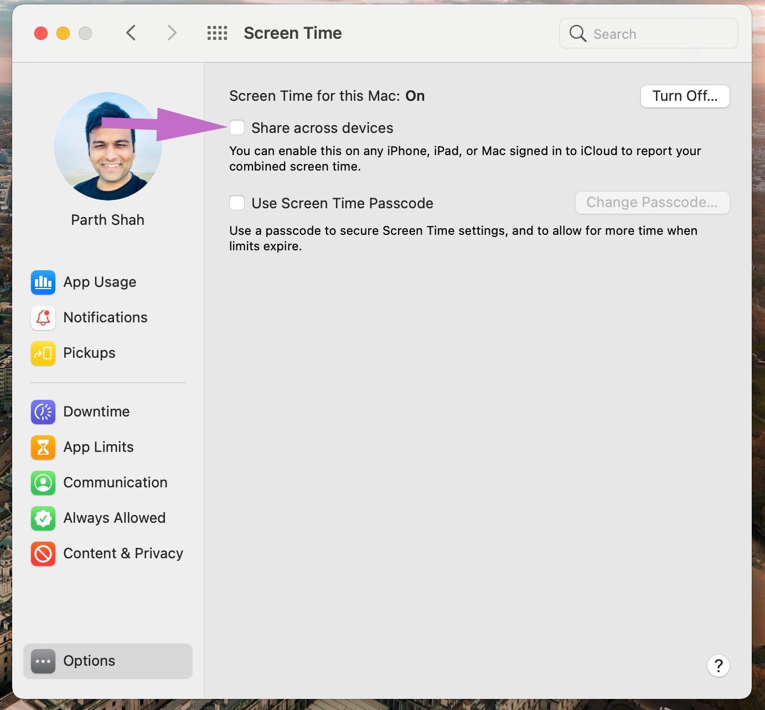Open Pickups section label
Image resolution: width=765 pixels, height=710 pixels.
click(x=89, y=353)
